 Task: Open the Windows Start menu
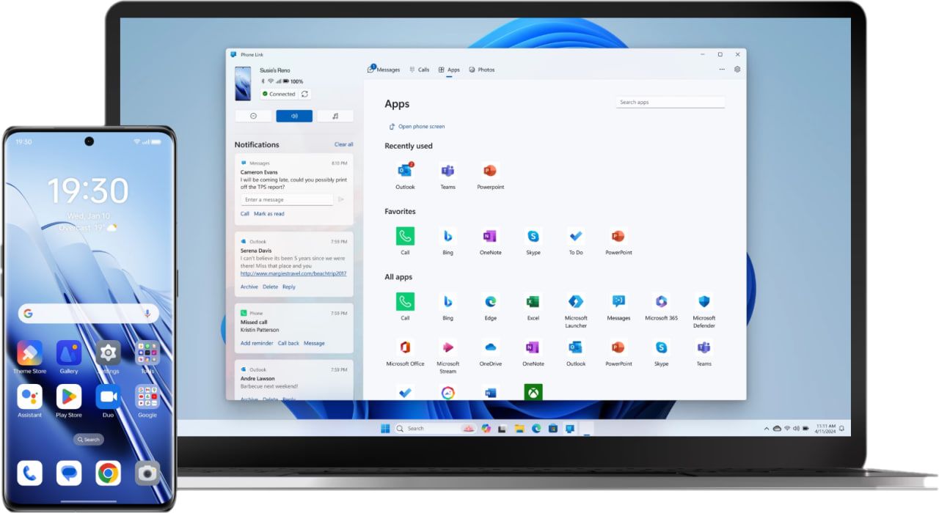pyautogui.click(x=385, y=428)
